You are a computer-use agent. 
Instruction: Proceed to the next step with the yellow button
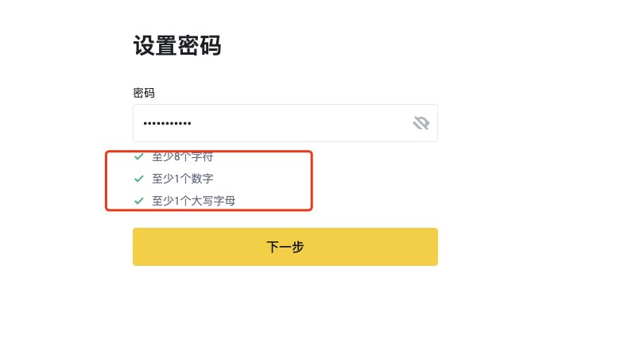coord(285,247)
